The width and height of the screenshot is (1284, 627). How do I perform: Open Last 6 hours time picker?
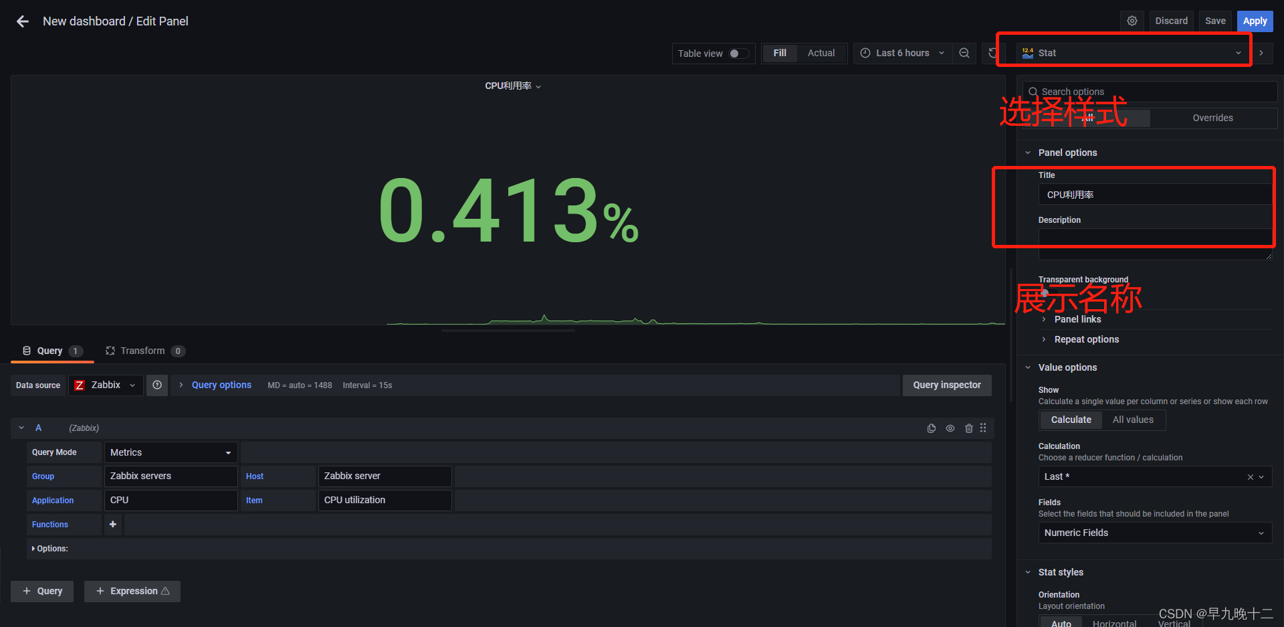click(x=902, y=53)
